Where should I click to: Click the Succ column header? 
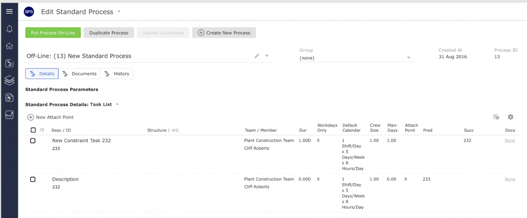469,130
